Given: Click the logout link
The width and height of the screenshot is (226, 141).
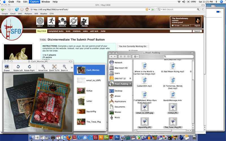Looking at the screenshot, I should coord(197,26).
